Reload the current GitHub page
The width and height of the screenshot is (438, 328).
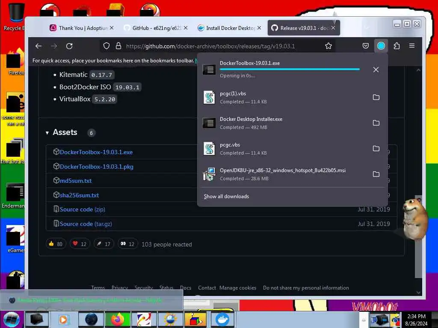click(x=69, y=46)
